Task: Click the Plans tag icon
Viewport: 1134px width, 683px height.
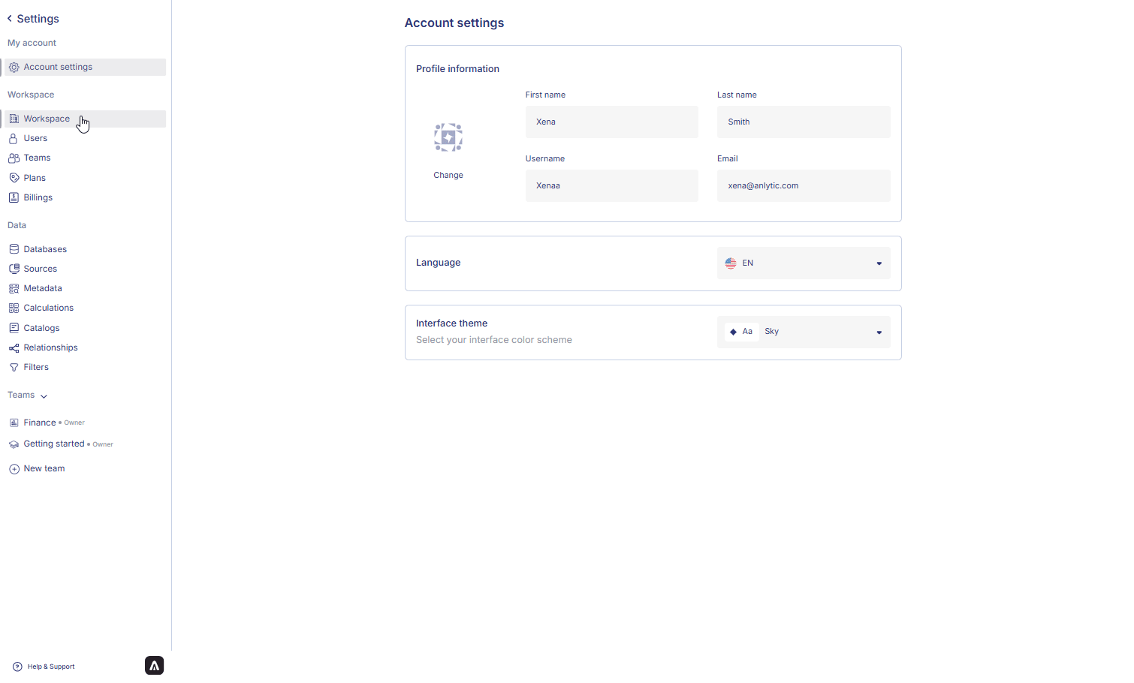Action: tap(14, 178)
